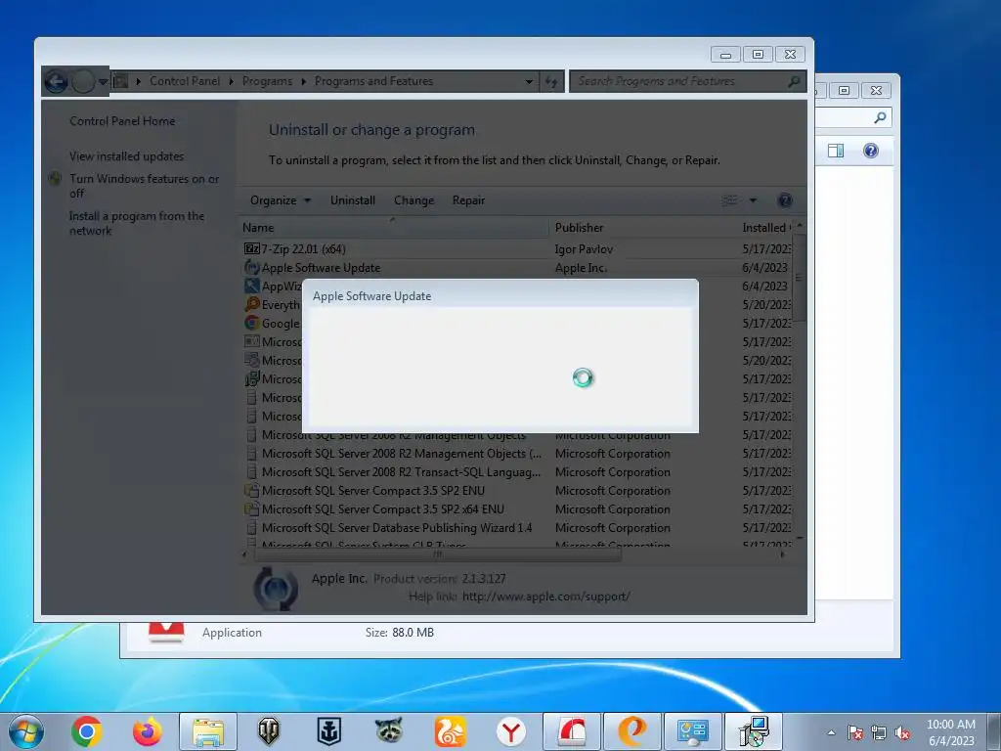This screenshot has width=1001, height=751.
Task: Open the Action Center flag icon
Action: 855,732
